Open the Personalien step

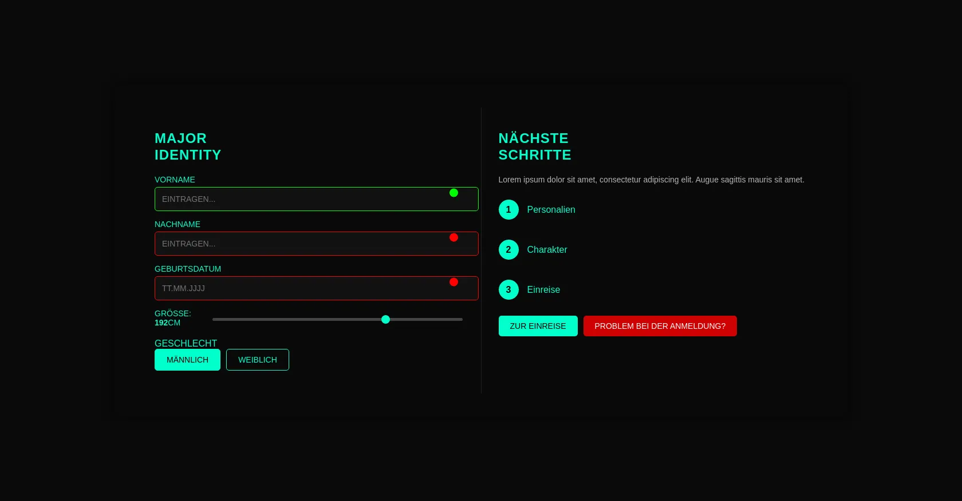pos(551,210)
